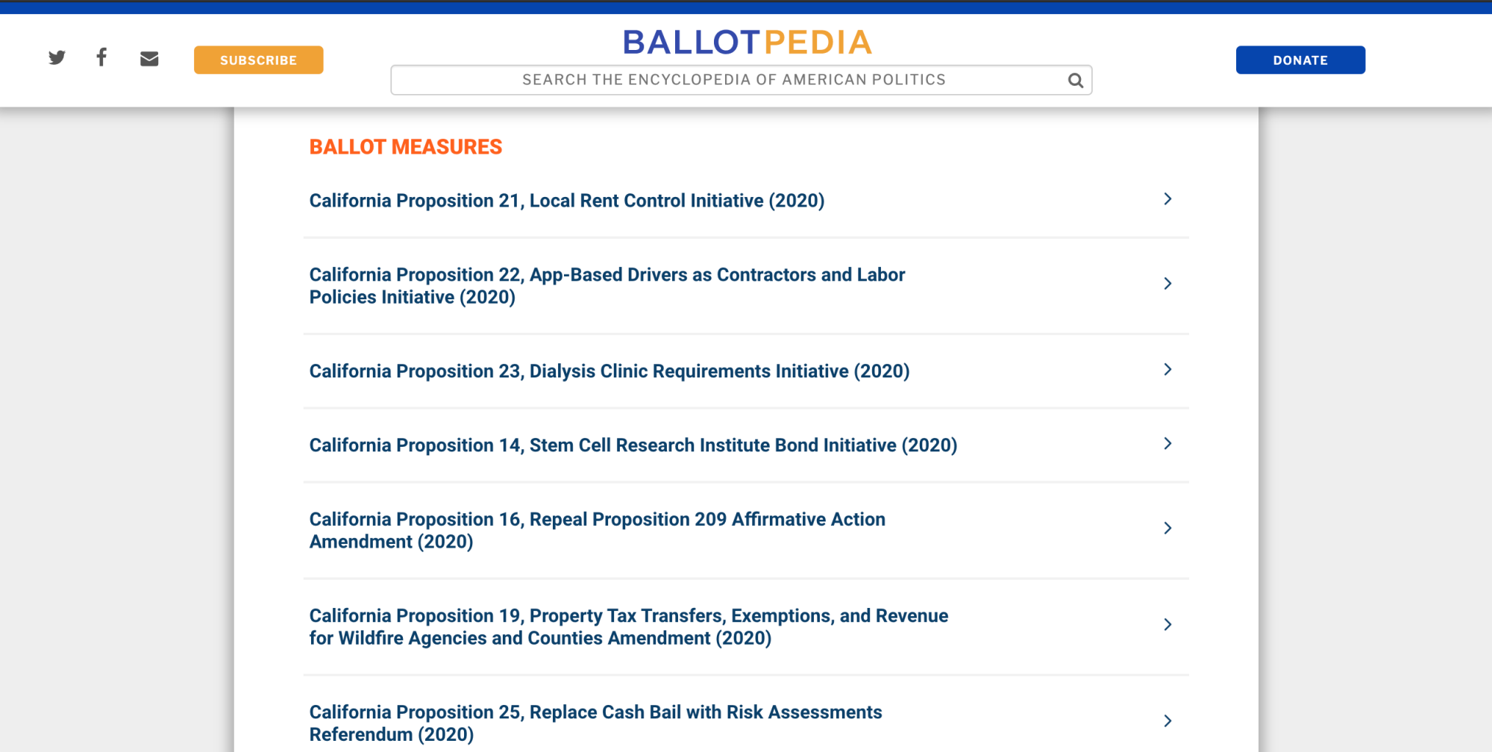This screenshot has height=752, width=1492.
Task: Expand chevron for Proposition 22 row
Action: 1167,283
